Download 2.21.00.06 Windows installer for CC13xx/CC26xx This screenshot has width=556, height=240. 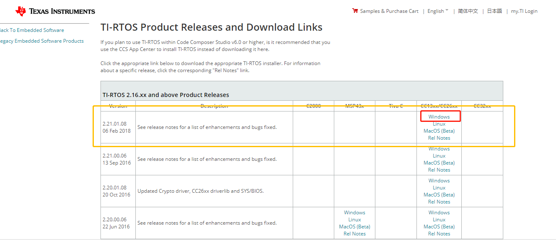(439, 149)
